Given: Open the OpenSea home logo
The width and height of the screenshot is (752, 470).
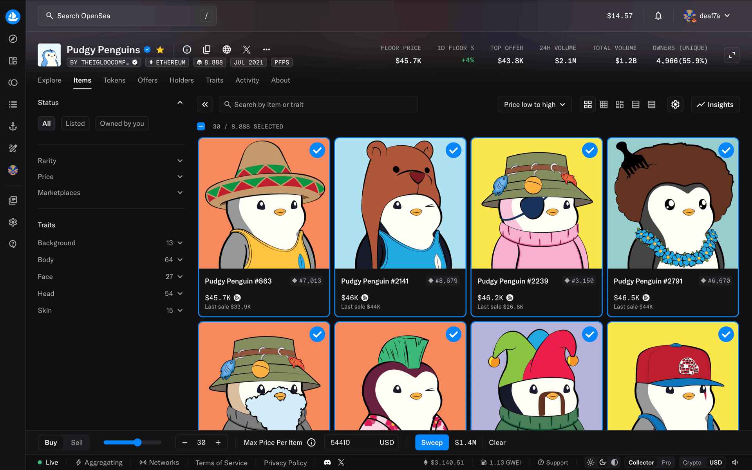Looking at the screenshot, I should click(13, 16).
